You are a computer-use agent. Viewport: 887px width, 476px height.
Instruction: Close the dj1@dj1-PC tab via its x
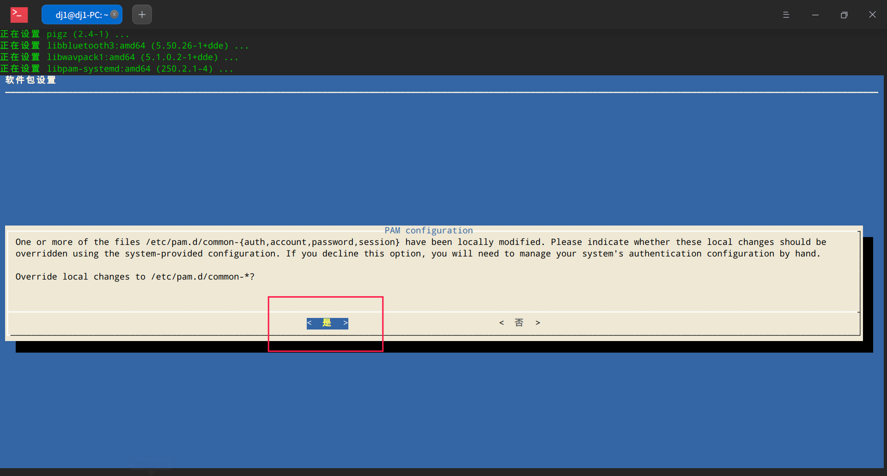(x=114, y=14)
